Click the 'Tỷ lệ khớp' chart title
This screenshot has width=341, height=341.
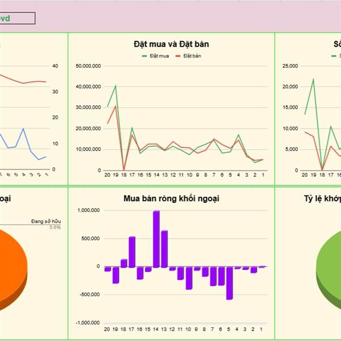pos(322,198)
